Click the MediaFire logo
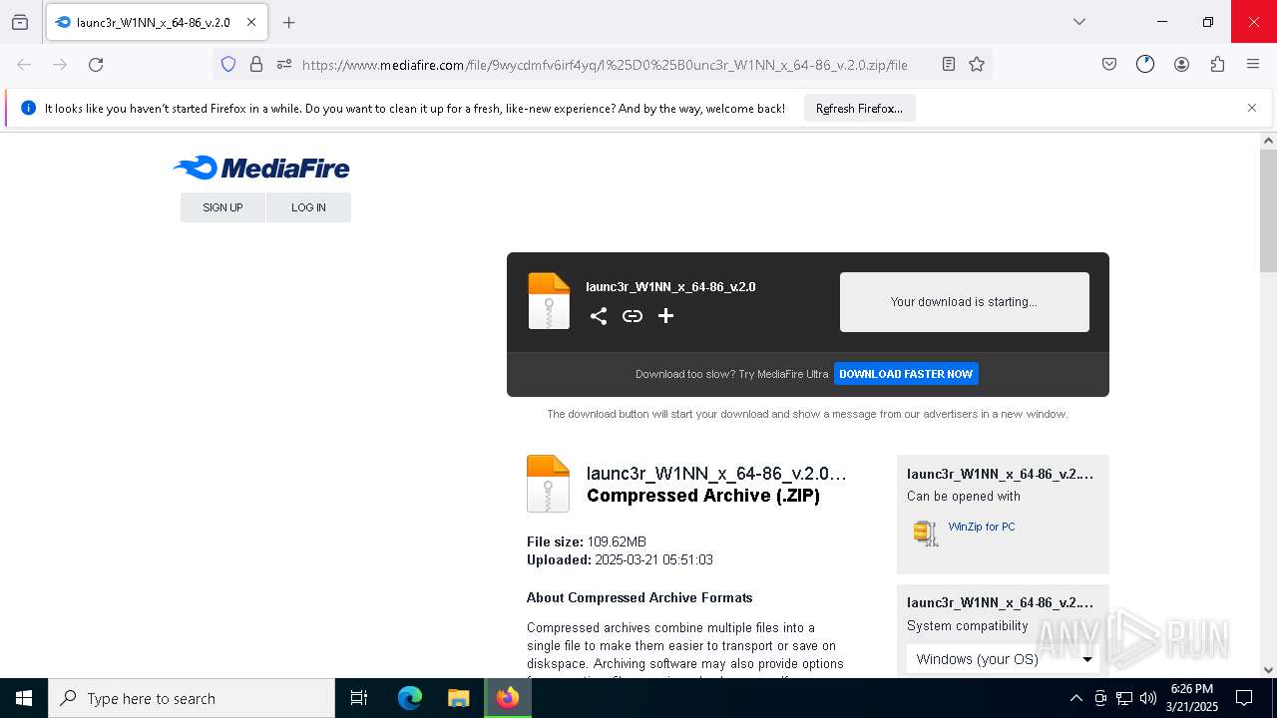The width and height of the screenshot is (1277, 718). coord(261,168)
